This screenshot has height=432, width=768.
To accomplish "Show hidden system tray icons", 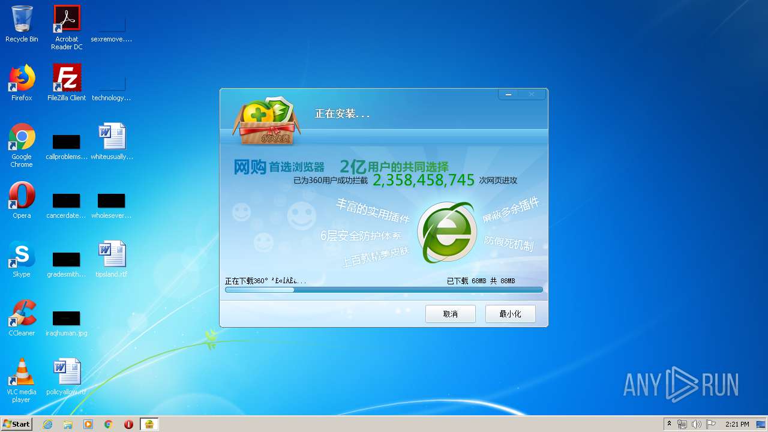I will [x=669, y=424].
